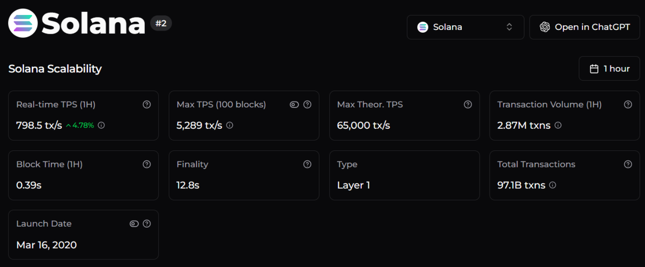Toggle visibility eye on Launch Date card
Image resolution: width=645 pixels, height=267 pixels.
pos(134,223)
